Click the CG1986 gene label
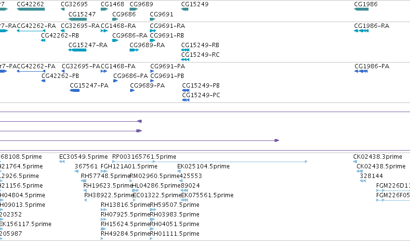 [366, 4]
